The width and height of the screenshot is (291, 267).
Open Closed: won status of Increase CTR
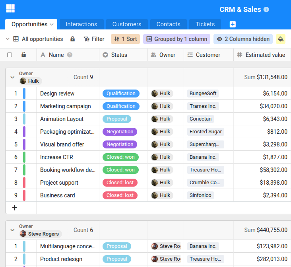point(120,157)
